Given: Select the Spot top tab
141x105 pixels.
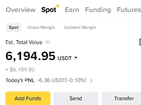Looking at the screenshot, I should tap(49, 10).
